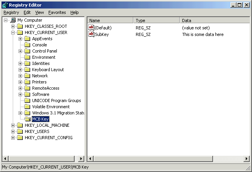Click the Registry Editor title bar icon
Viewport: 252px width, 172px height.
coord(5,5)
